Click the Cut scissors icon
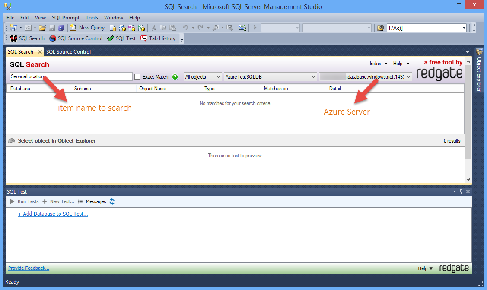 click(x=153, y=28)
